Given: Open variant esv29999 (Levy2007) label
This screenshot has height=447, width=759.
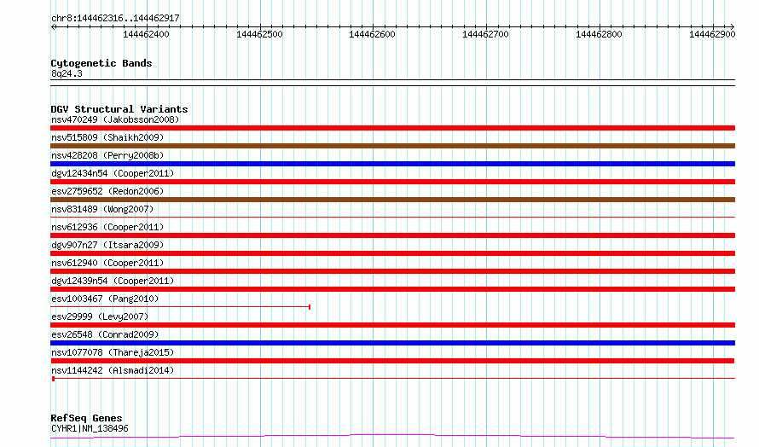Looking at the screenshot, I should [100, 316].
